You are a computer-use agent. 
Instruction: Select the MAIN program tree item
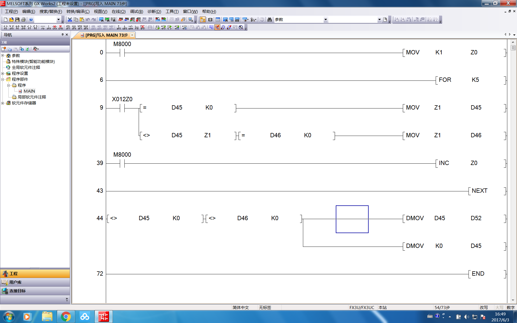click(29, 91)
